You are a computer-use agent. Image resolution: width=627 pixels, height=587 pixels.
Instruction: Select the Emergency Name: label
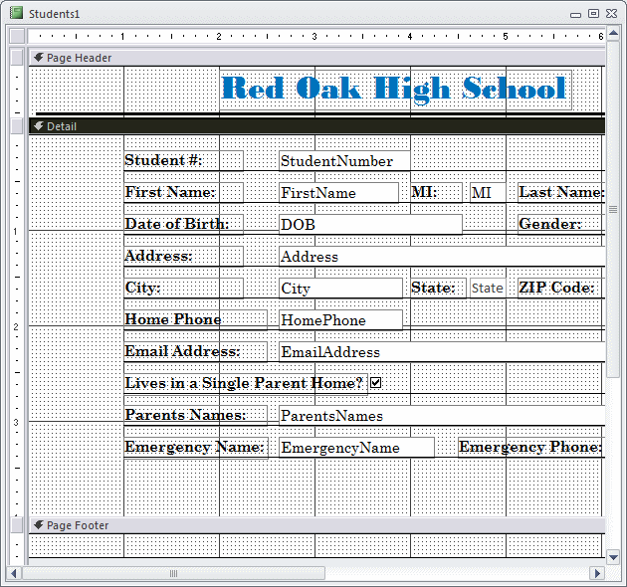(196, 448)
